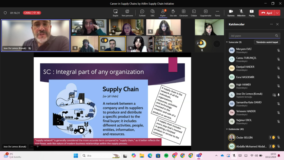Open the Tümü more options menu
The height and width of the screenshot is (160, 284).
tap(217, 13)
